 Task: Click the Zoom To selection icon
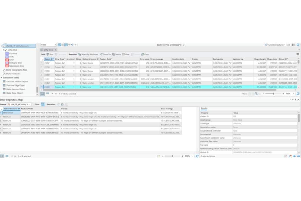[x=105, y=54]
